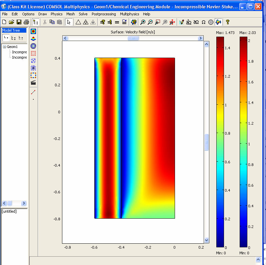The height and width of the screenshot is (265, 266).
Task: Open the Help menu
Action: tap(147, 14)
